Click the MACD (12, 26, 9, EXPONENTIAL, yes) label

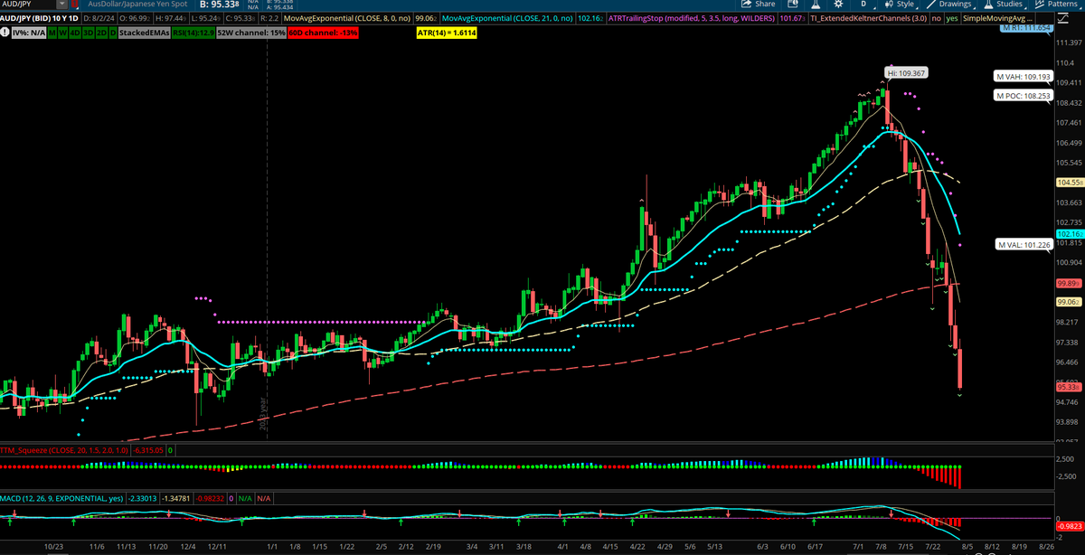(62, 497)
